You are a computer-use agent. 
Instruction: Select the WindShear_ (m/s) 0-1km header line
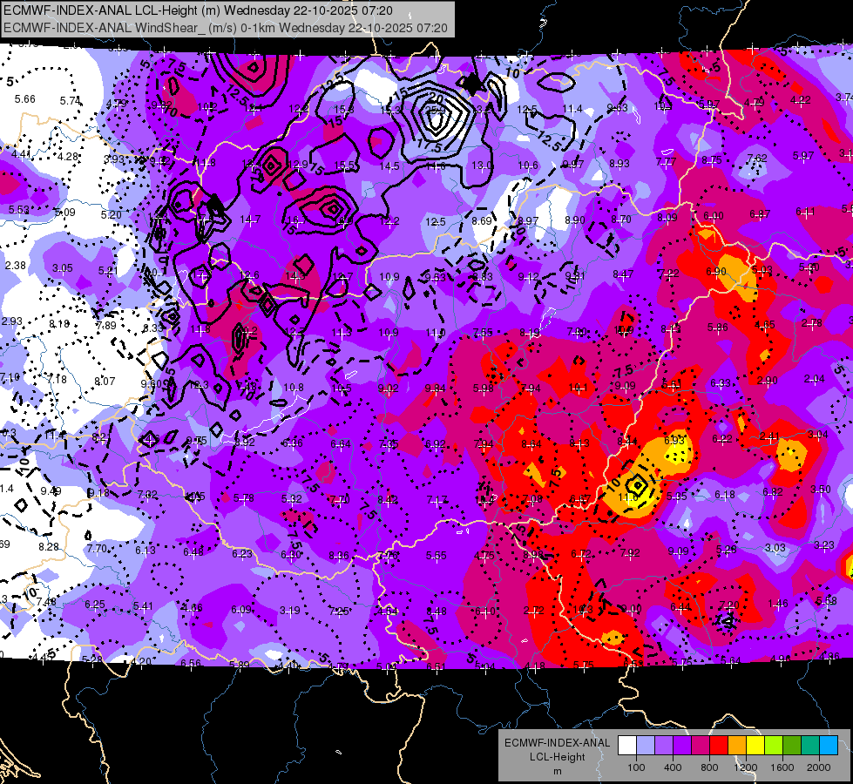click(225, 28)
